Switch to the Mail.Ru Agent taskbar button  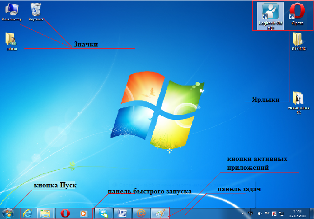pyautogui.click(x=141, y=213)
